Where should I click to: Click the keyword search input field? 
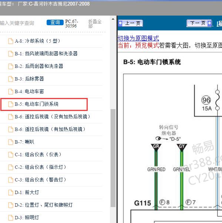coord(21,23)
